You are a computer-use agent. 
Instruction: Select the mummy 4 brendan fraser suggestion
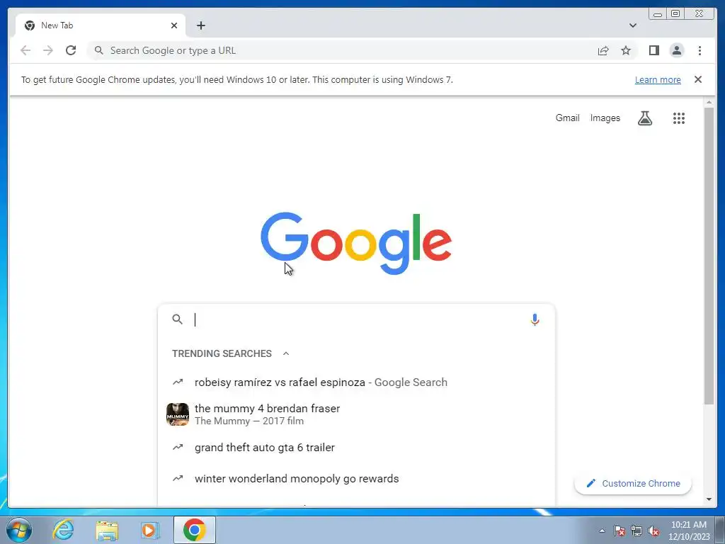[x=356, y=414]
